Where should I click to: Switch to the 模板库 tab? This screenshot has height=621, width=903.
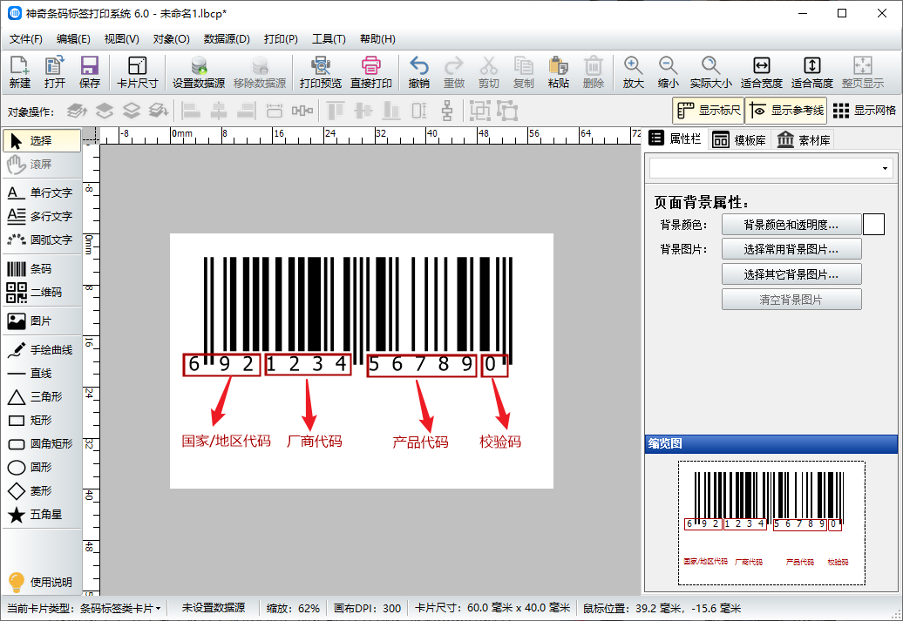(739, 140)
